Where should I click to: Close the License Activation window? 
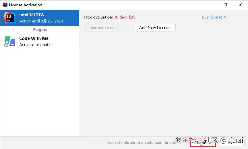pyautogui.click(x=240, y=5)
